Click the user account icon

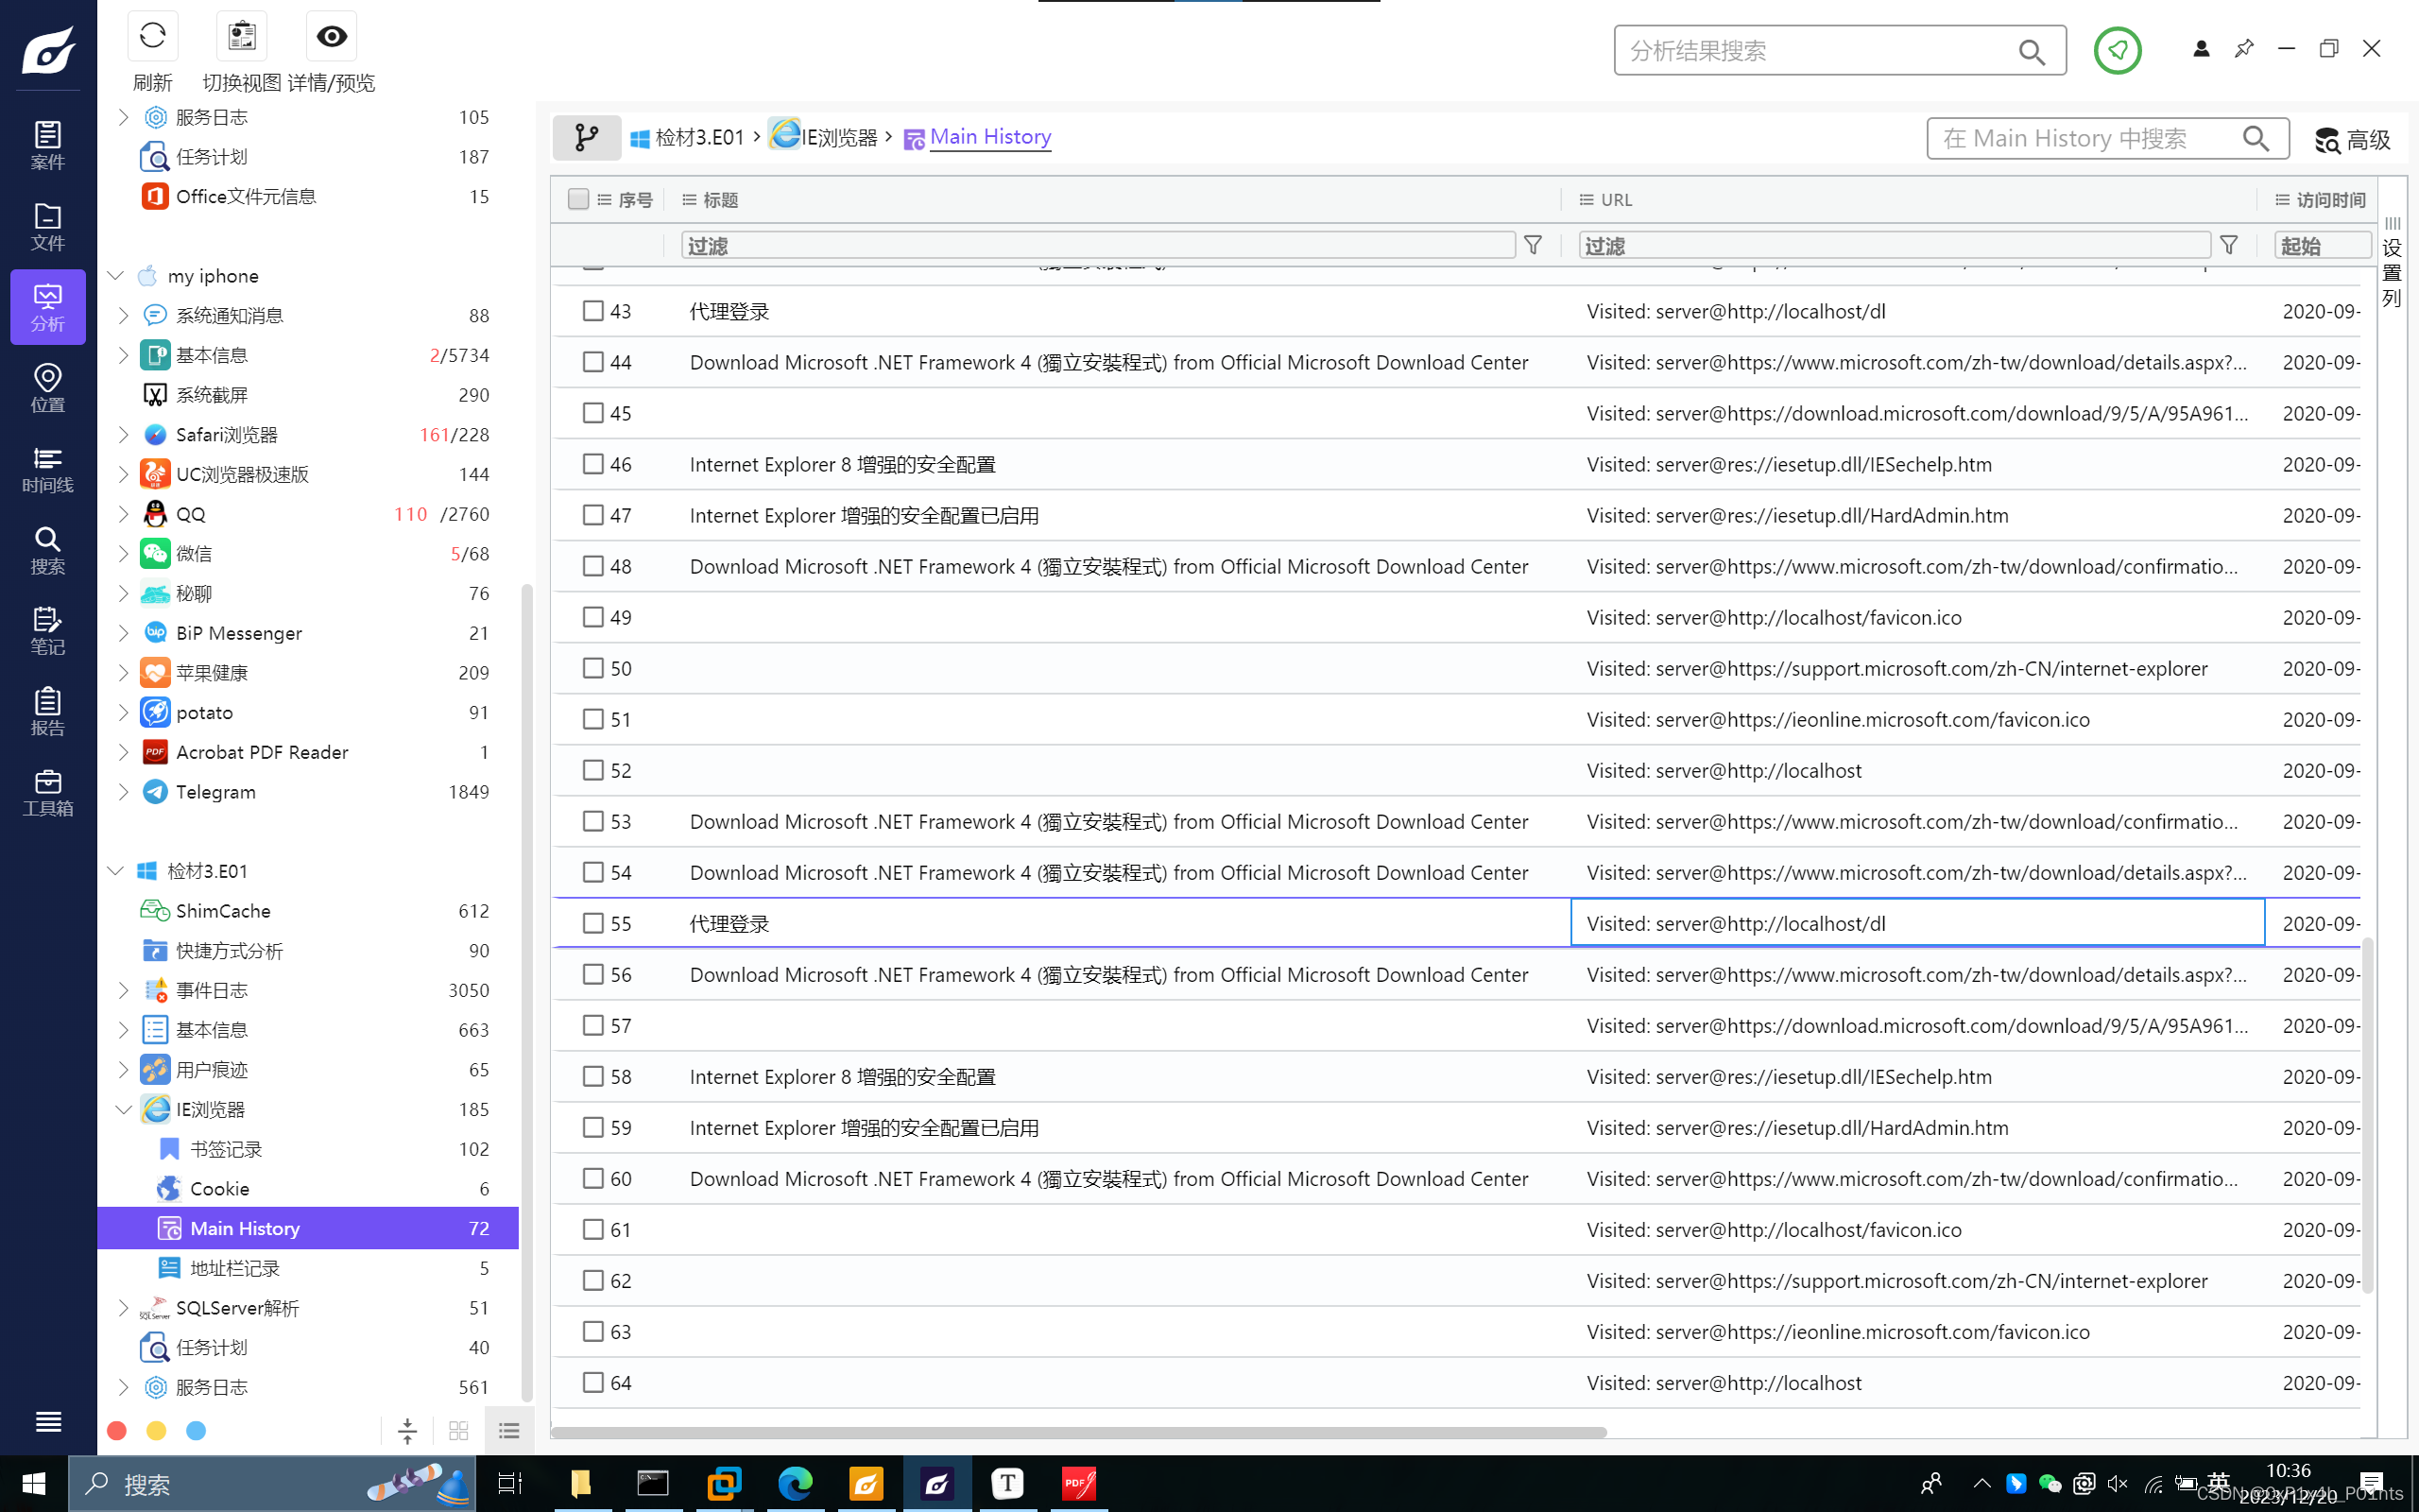click(x=2201, y=48)
